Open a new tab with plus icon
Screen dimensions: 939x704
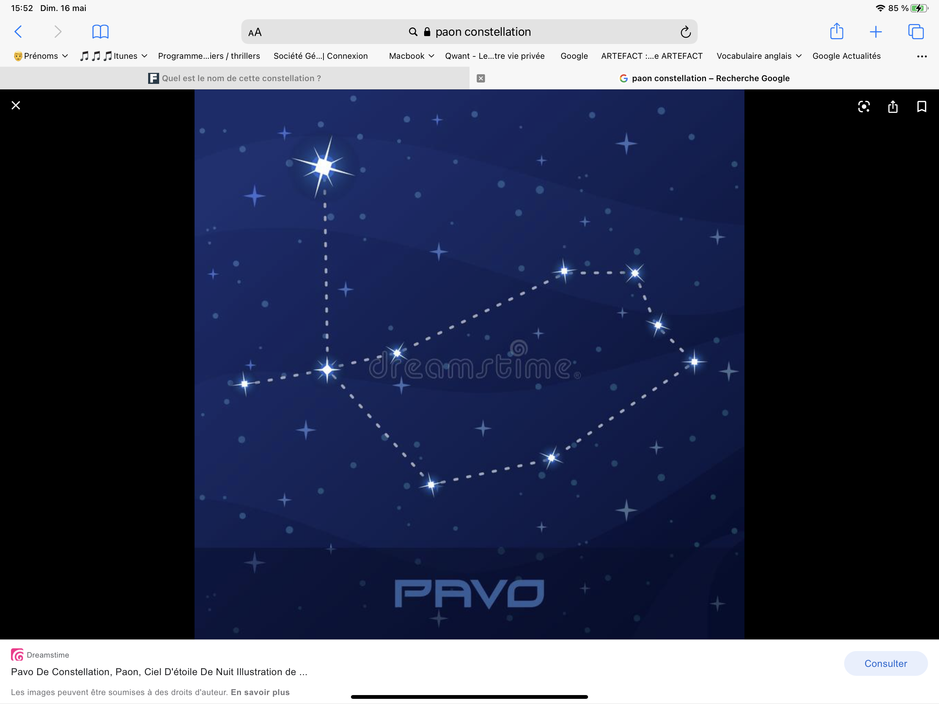[x=875, y=32]
